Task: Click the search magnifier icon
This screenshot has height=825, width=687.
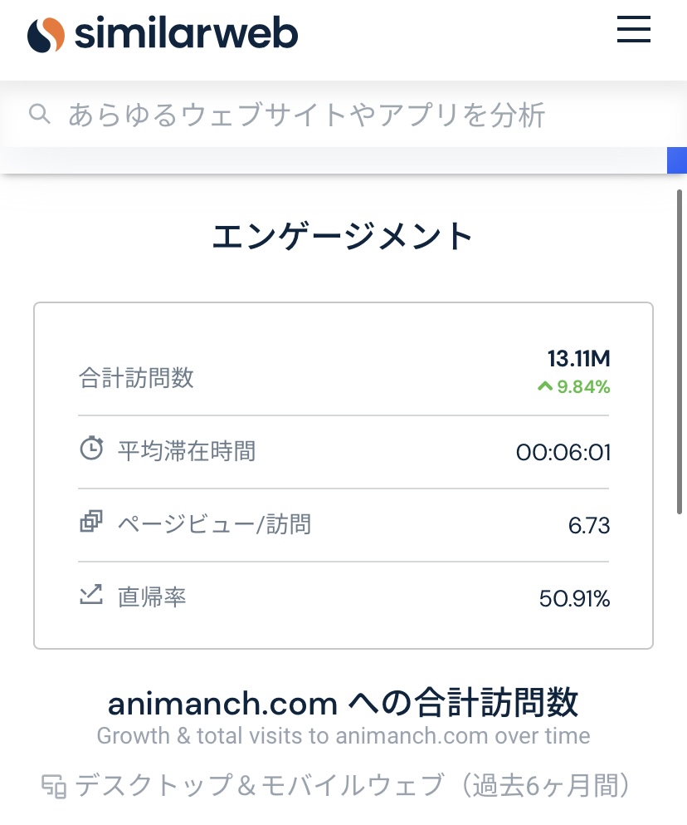Action: tap(40, 114)
